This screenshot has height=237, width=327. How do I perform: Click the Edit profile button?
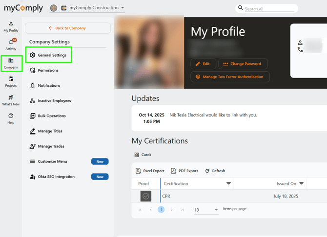pos(203,64)
